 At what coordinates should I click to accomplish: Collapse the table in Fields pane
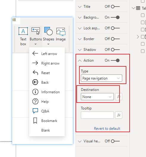click(134, 8)
